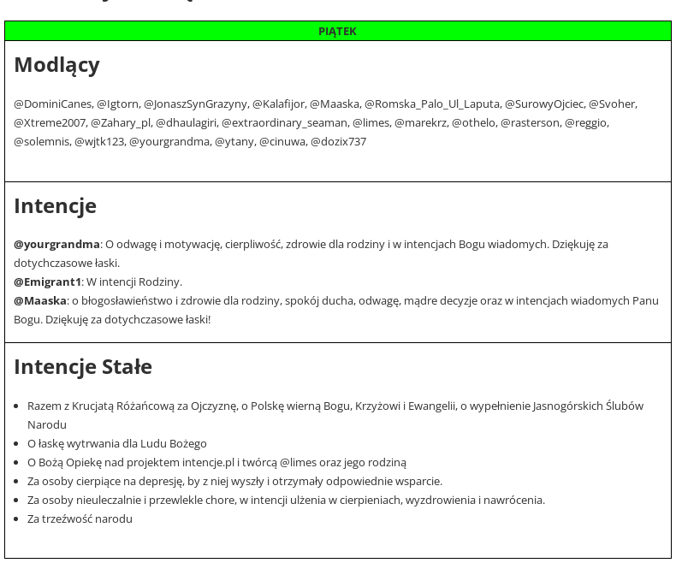Click @limes in the Intencje Stałe list
The height and width of the screenshot is (563, 676).
click(x=297, y=462)
